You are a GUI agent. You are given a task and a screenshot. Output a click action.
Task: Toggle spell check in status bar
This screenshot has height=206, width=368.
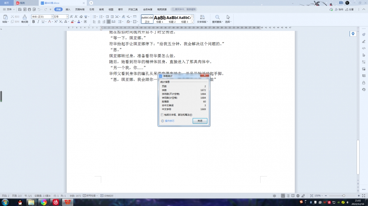[x=90, y=196]
